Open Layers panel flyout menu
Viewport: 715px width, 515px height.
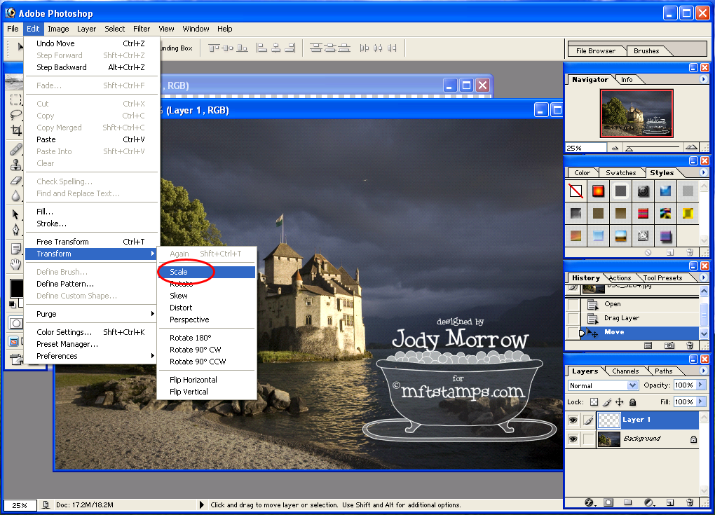click(x=703, y=371)
